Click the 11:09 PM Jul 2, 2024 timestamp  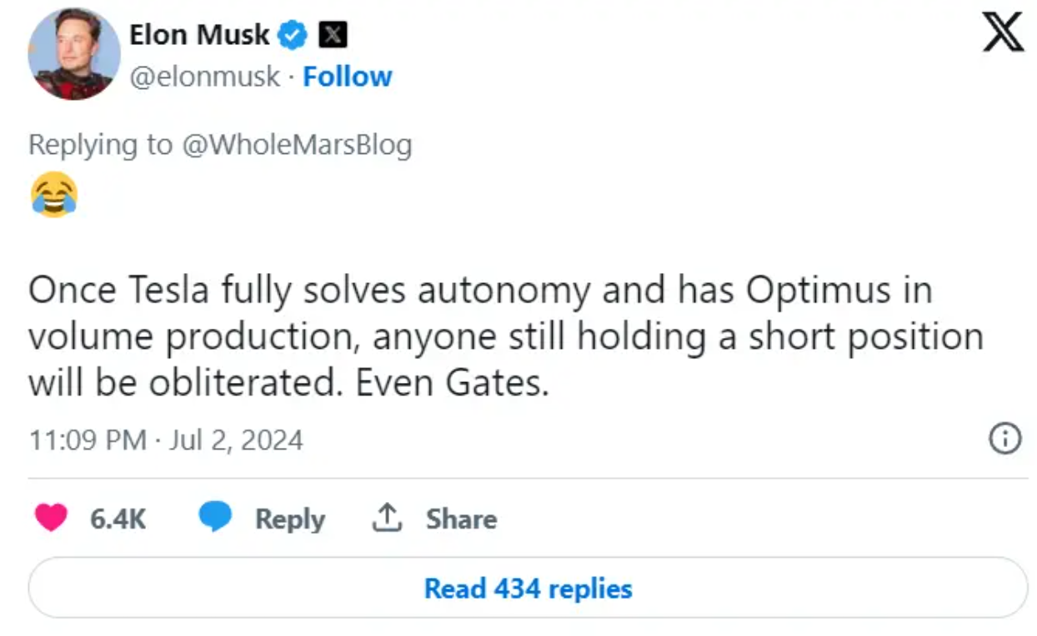(166, 439)
